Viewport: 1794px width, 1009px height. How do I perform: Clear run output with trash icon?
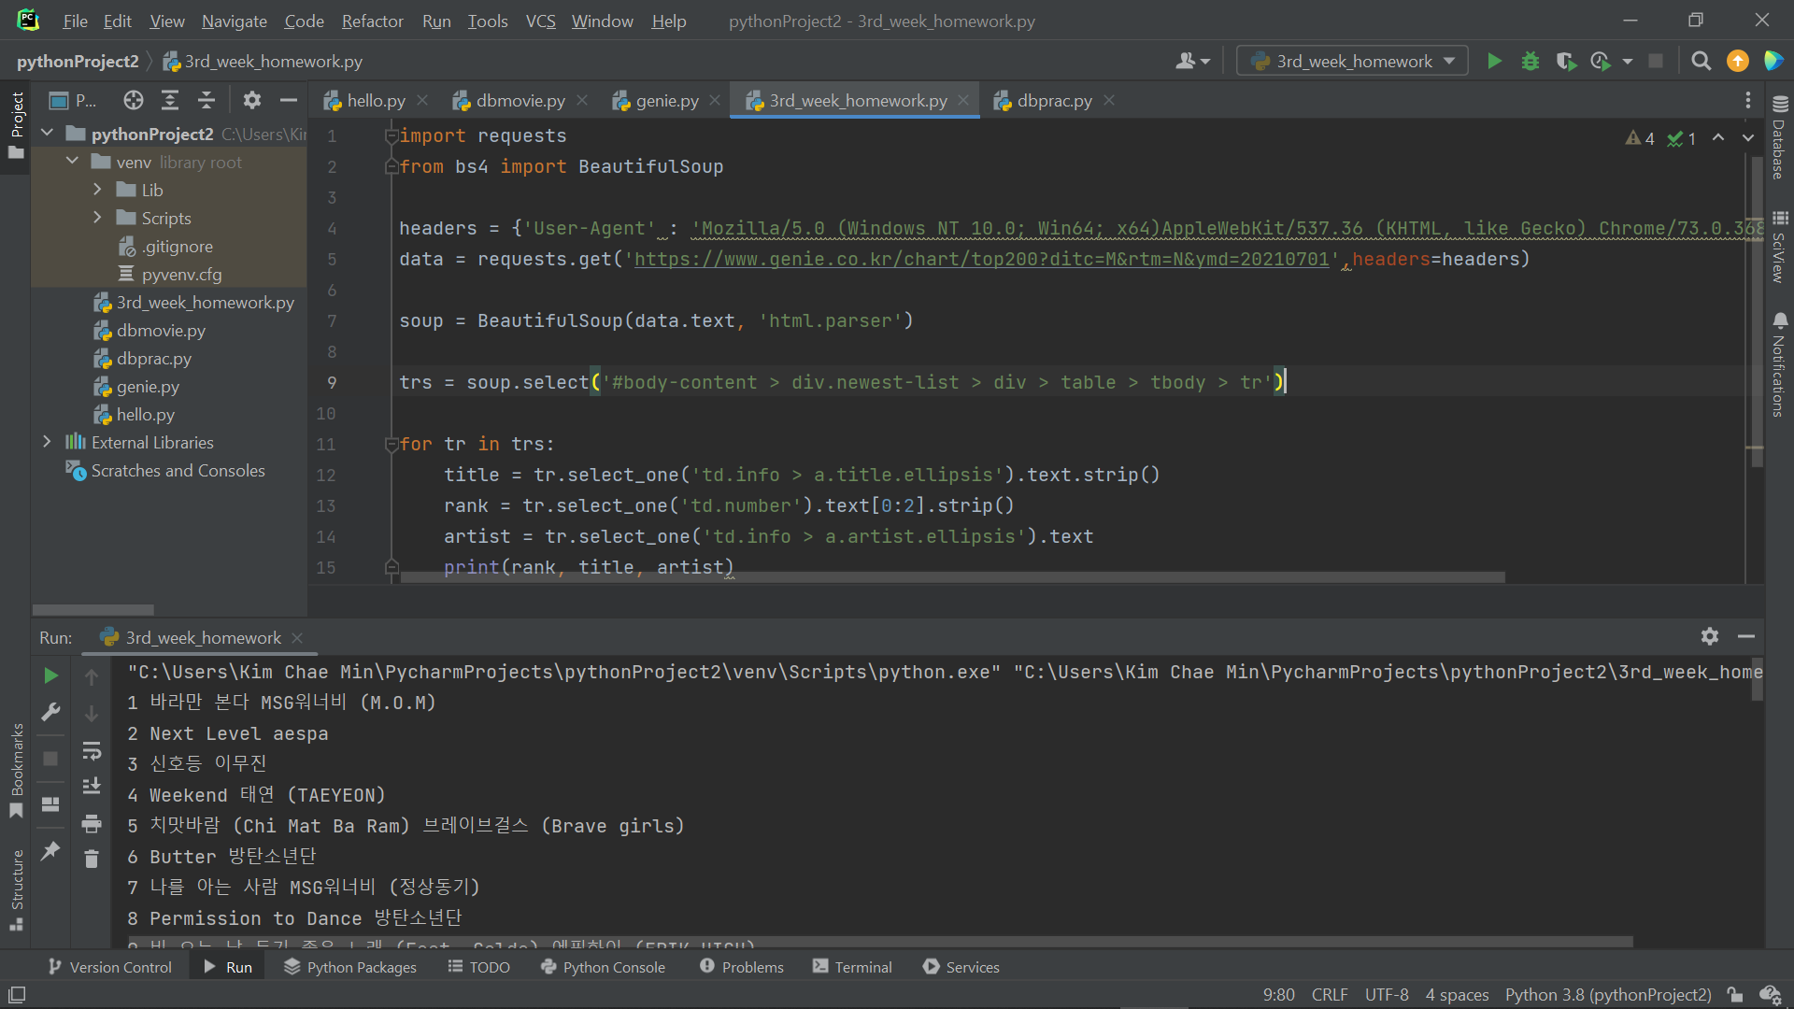pyautogui.click(x=92, y=859)
